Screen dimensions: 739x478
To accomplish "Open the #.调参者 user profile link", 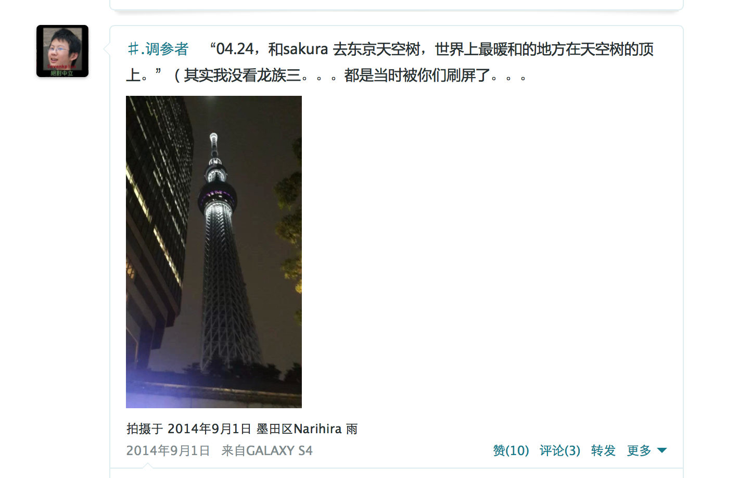I will click(158, 49).
